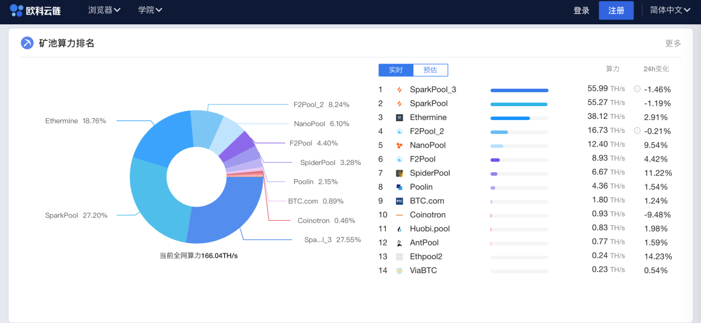Click the 算力 column header
Image resolution: width=701 pixels, height=323 pixels.
[x=613, y=69]
